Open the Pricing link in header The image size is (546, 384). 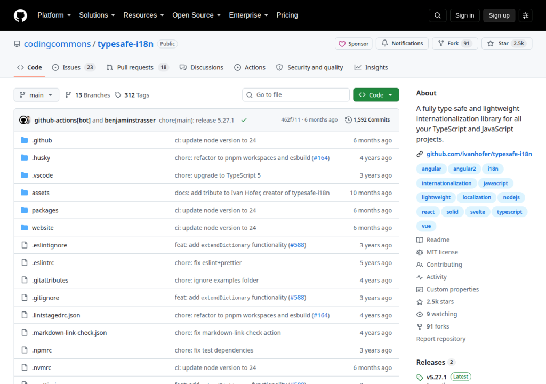tap(287, 15)
